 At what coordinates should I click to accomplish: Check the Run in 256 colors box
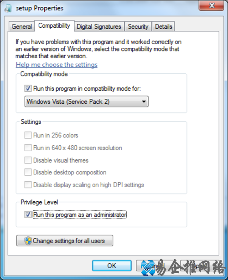click(x=28, y=135)
